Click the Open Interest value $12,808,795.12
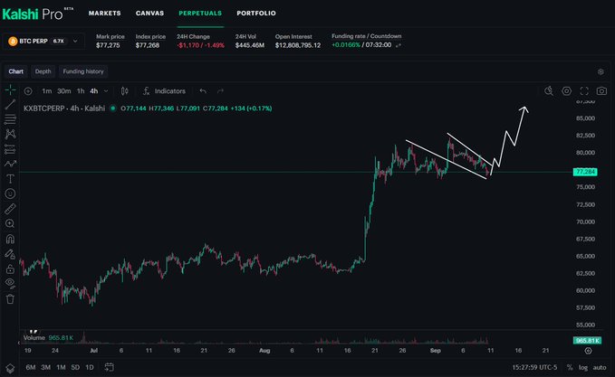The height and width of the screenshot is (377, 615). [x=298, y=45]
